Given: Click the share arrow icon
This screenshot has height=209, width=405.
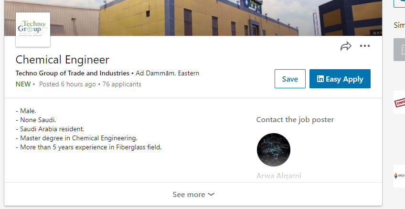Looking at the screenshot, I should pyautogui.click(x=346, y=46).
